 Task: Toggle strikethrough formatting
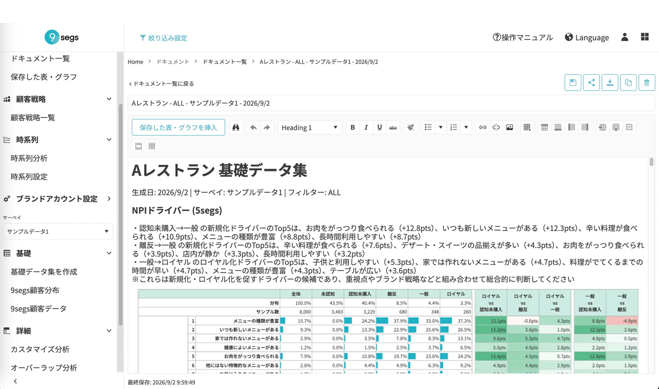[x=393, y=127]
